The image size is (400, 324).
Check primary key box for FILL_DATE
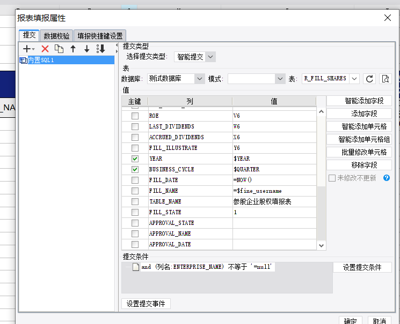click(135, 180)
